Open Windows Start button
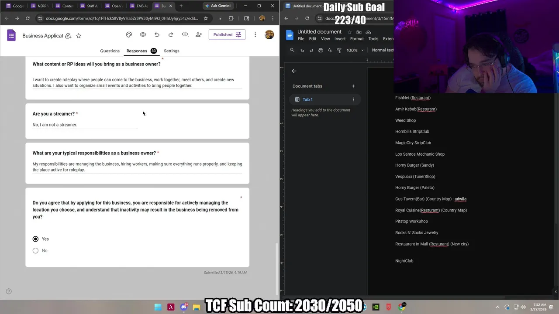This screenshot has width=559, height=314. (158, 307)
